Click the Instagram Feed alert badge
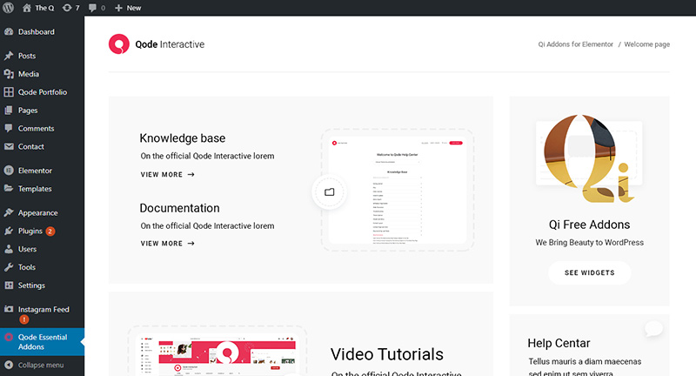Screen dimensions: 696x376 [x=24, y=319]
